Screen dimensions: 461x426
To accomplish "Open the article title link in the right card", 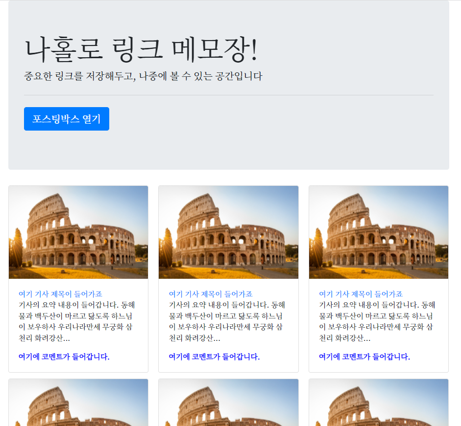I will click(x=361, y=294).
